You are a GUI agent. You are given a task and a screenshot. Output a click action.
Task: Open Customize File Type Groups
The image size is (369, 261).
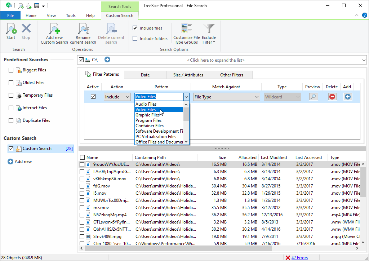(x=187, y=28)
